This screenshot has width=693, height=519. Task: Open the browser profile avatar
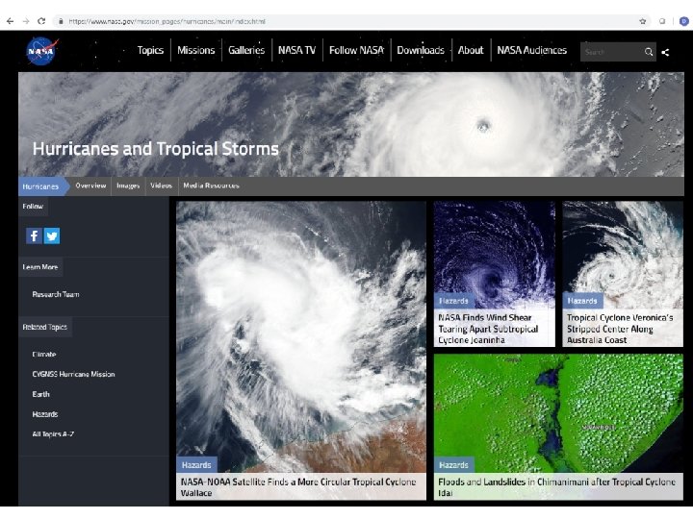[683, 21]
